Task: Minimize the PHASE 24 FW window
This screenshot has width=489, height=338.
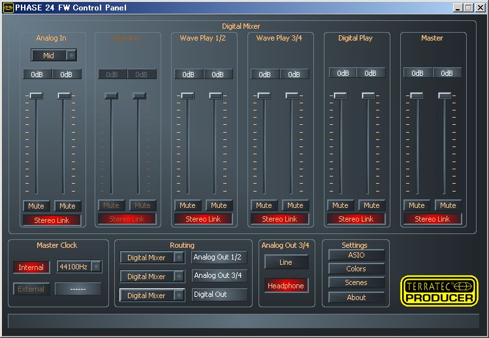Action: point(458,7)
